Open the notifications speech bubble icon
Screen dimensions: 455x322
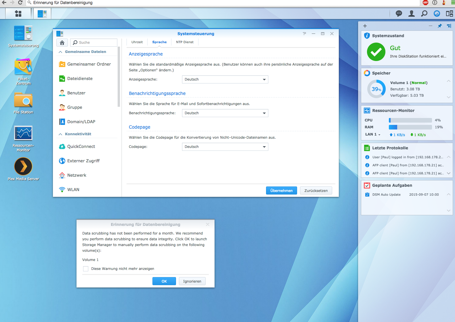(x=399, y=14)
